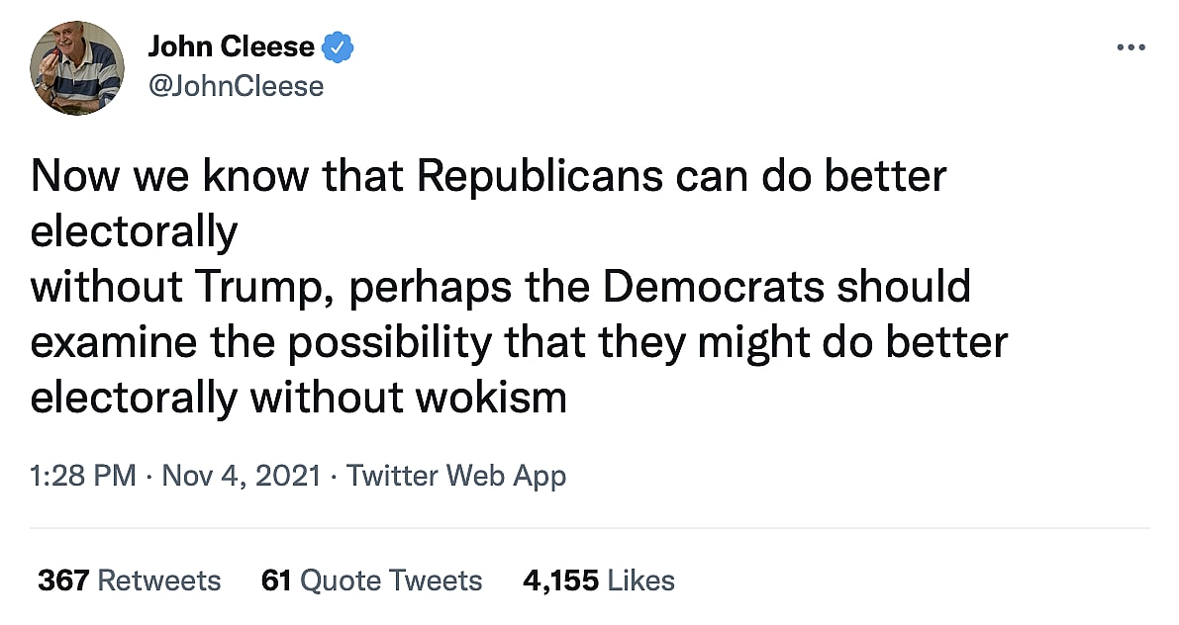Click the 4,155 like count number
Screen dimensions: 1179x625
[x=560, y=580]
